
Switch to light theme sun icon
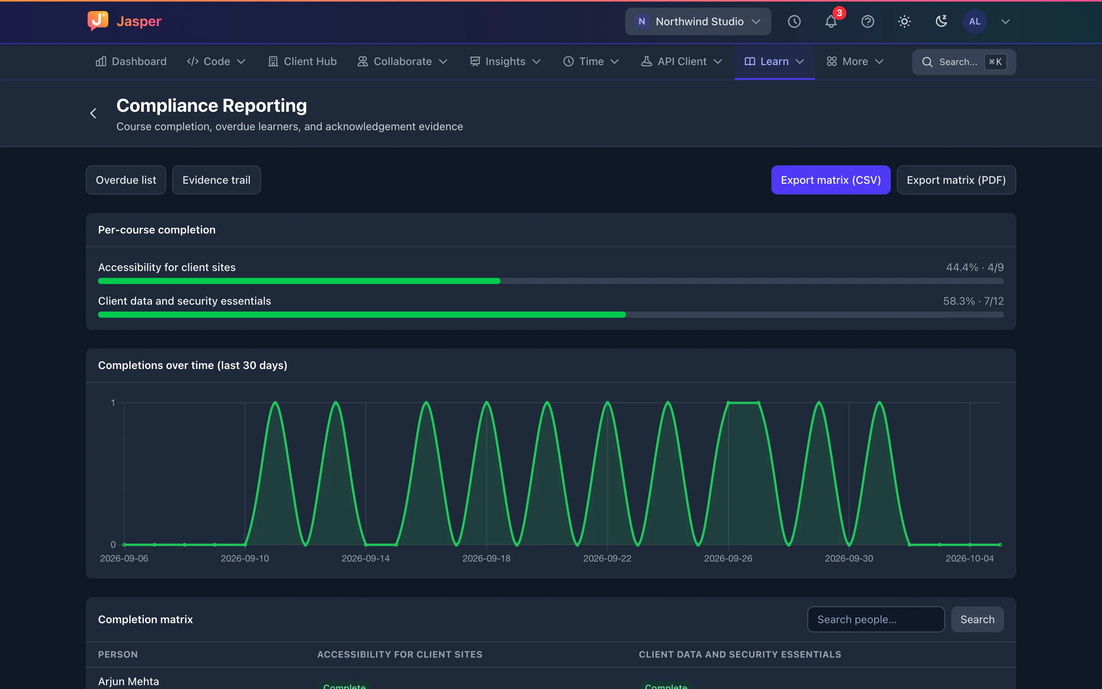pos(905,21)
